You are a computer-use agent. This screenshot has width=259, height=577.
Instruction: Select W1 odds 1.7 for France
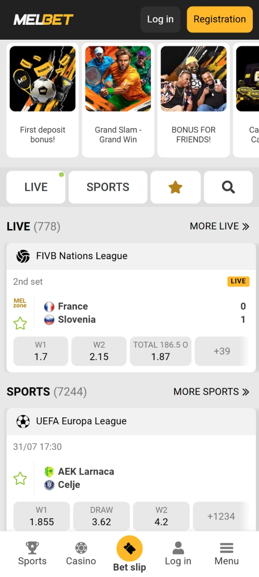point(41,351)
